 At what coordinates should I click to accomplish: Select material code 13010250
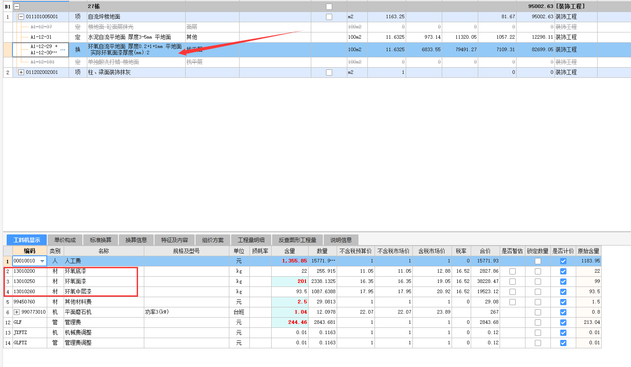coord(29,281)
